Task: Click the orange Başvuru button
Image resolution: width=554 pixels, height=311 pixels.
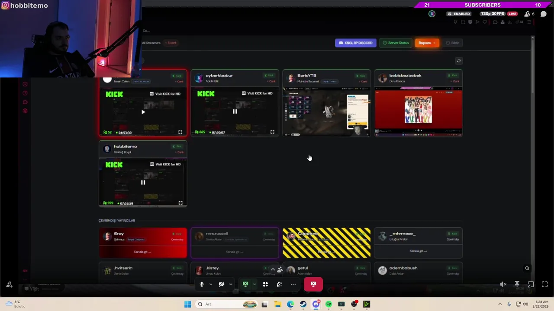Action: click(x=427, y=43)
